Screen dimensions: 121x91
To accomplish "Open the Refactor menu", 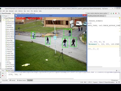I will point(21,11).
